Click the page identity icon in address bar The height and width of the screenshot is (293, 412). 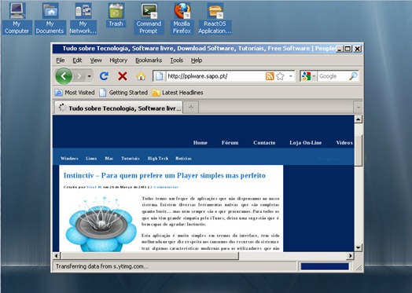click(160, 76)
